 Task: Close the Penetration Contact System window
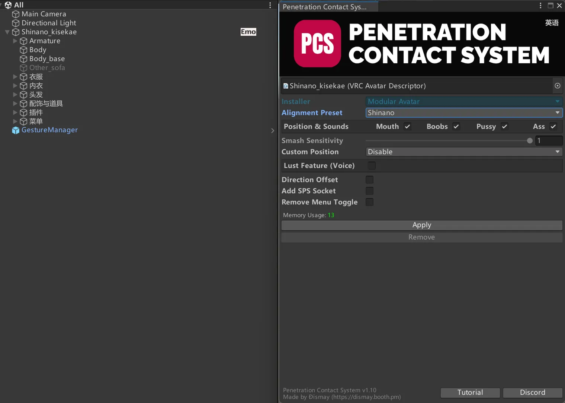[559, 6]
